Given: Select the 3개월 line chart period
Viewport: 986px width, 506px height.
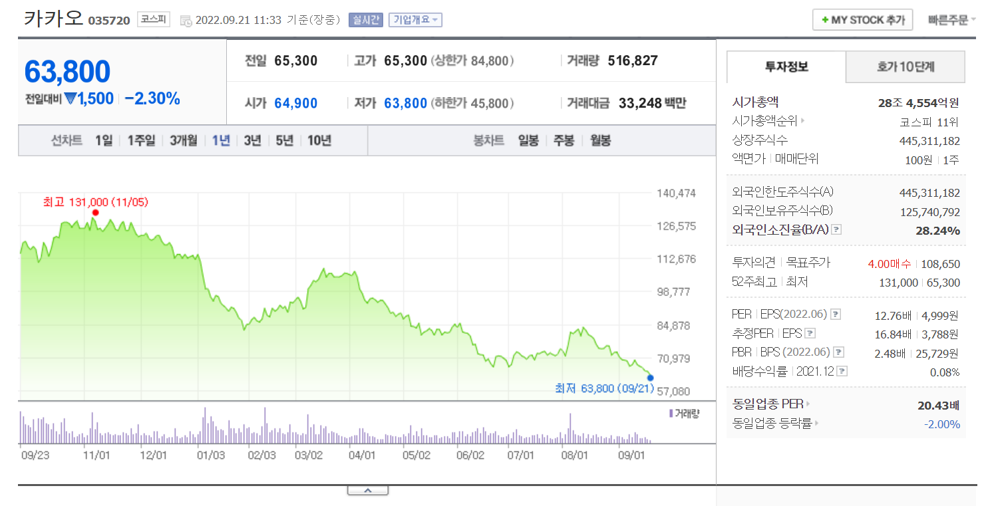Looking at the screenshot, I should tap(184, 140).
